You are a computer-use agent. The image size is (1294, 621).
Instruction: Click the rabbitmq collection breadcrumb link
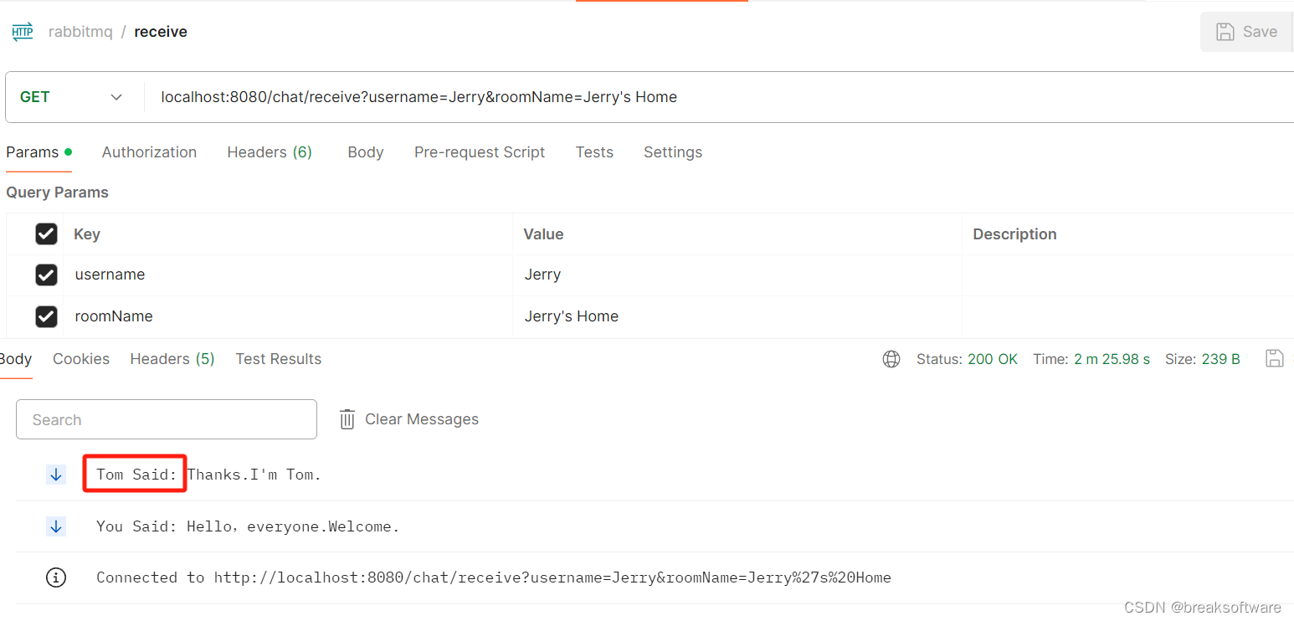(80, 32)
